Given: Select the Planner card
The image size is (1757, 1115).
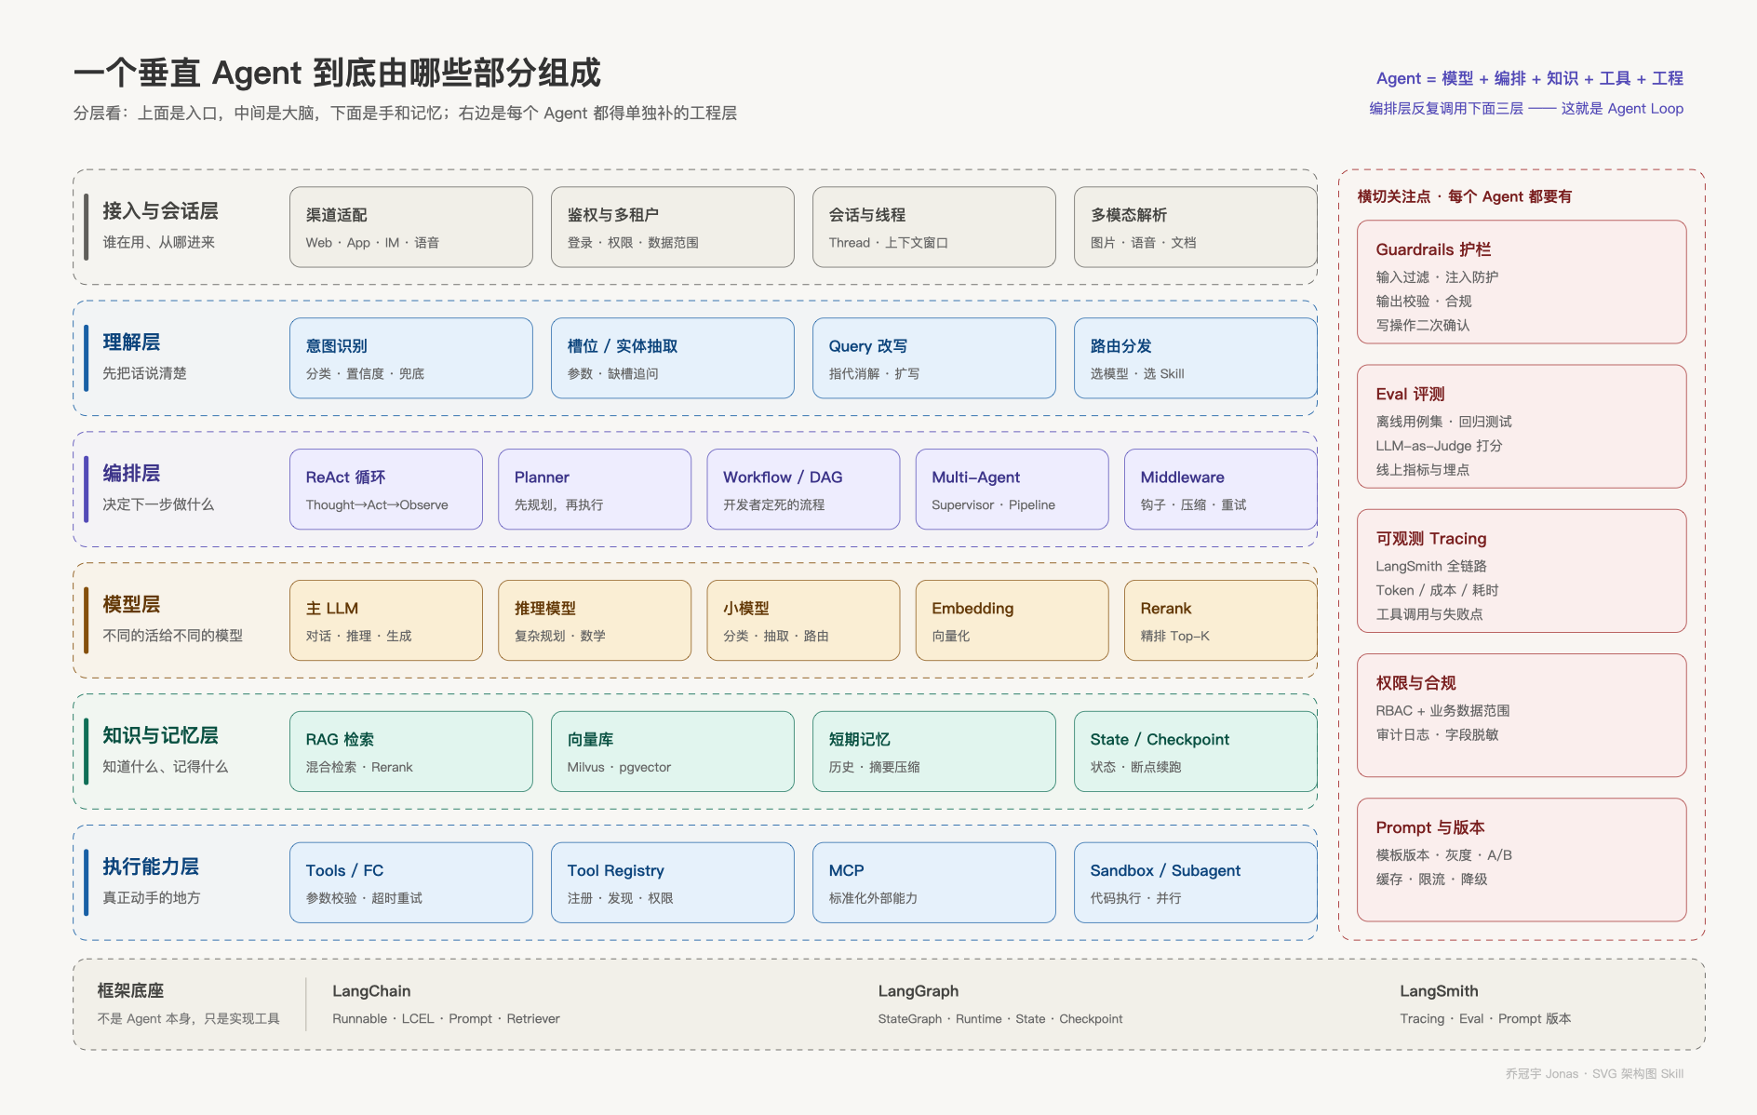Looking at the screenshot, I should point(595,490).
